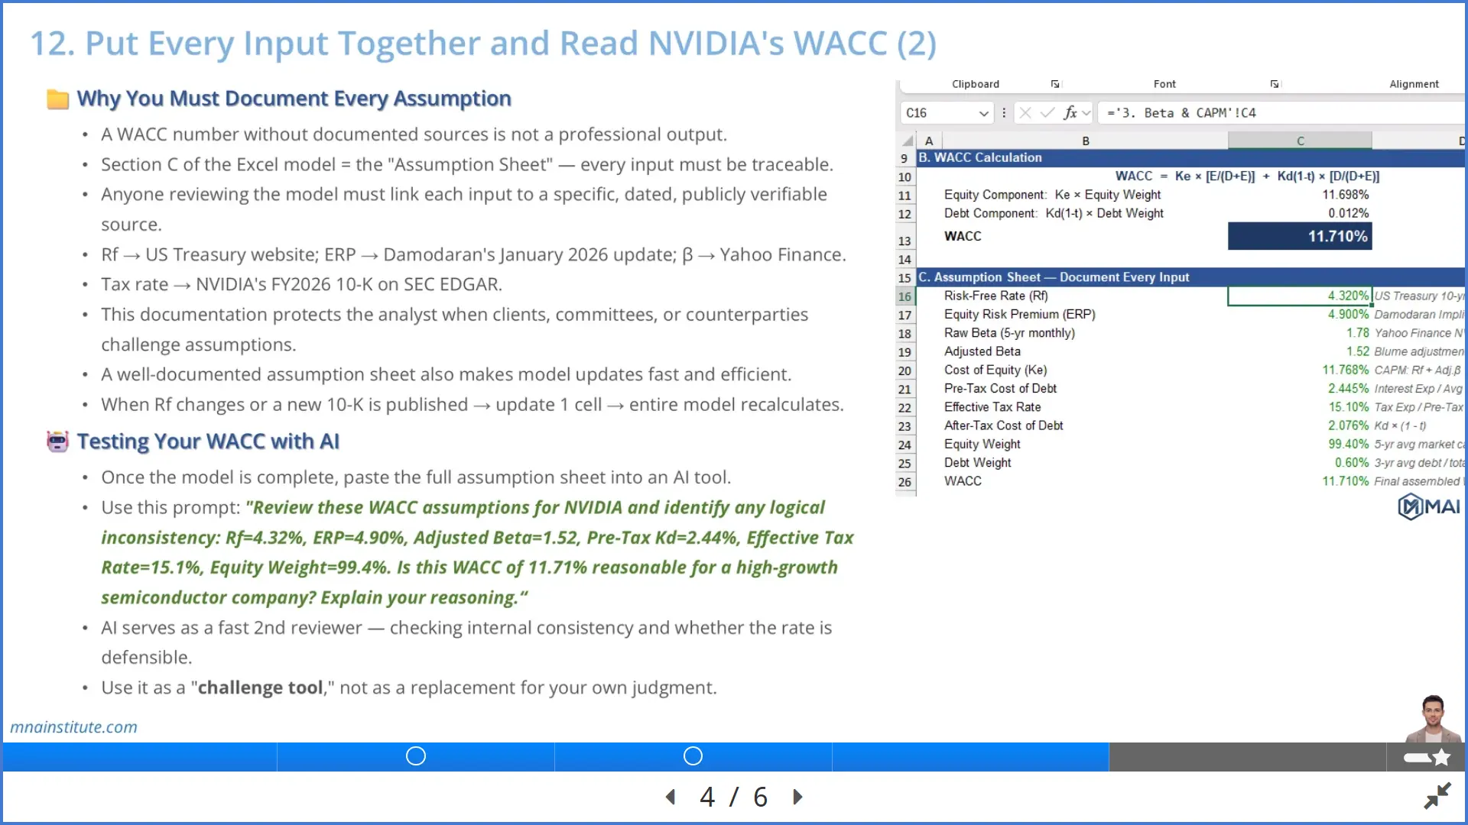Open the mnainstitute.com link

[73, 727]
